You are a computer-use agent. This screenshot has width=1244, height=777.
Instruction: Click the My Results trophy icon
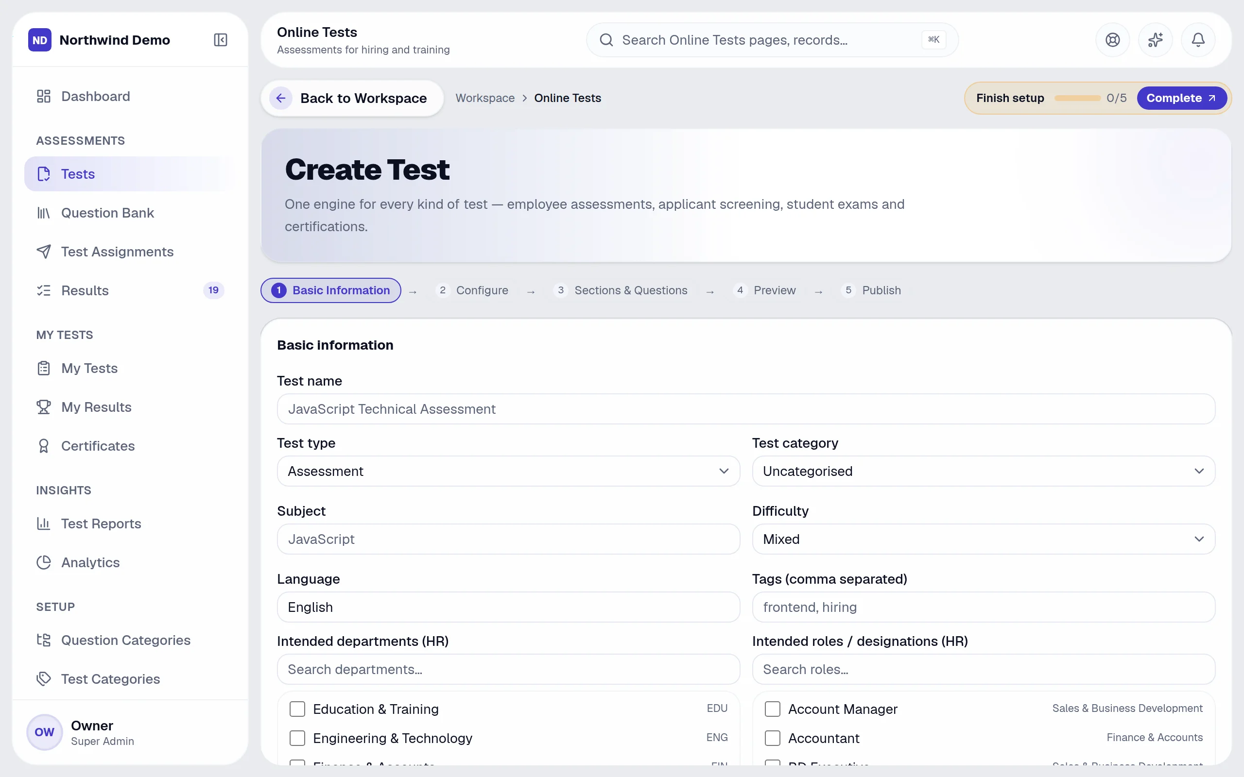tap(44, 407)
